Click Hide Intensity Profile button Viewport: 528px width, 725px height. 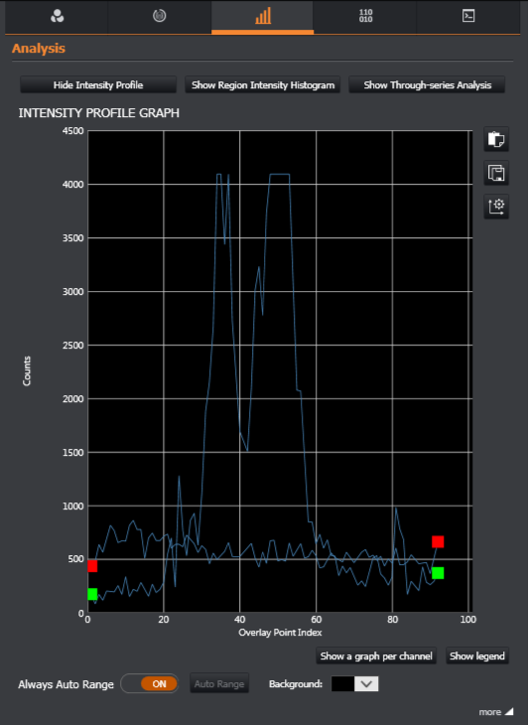pyautogui.click(x=98, y=85)
